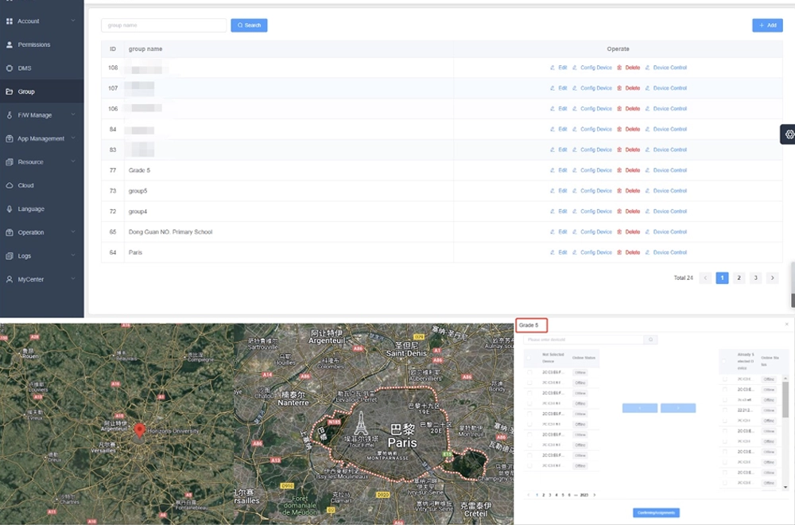The height and width of the screenshot is (525, 795).
Task: Click the red Delete trash icon for ID 108
Action: point(619,68)
